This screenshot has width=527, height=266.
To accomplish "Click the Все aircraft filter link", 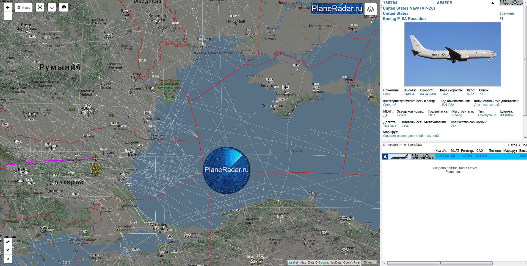I will pos(524,145).
